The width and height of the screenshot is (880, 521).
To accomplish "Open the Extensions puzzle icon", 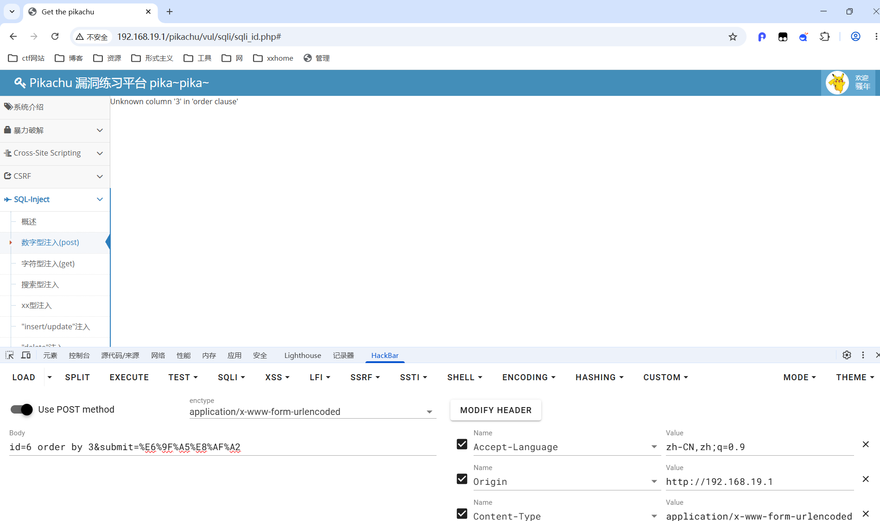I will click(x=825, y=37).
